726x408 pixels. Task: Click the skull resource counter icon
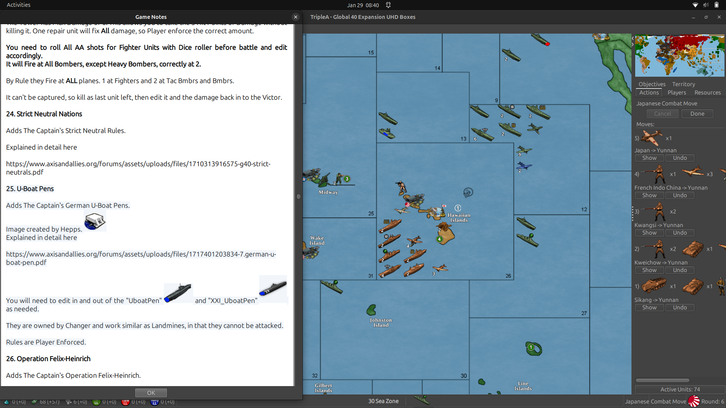[x=69, y=402]
